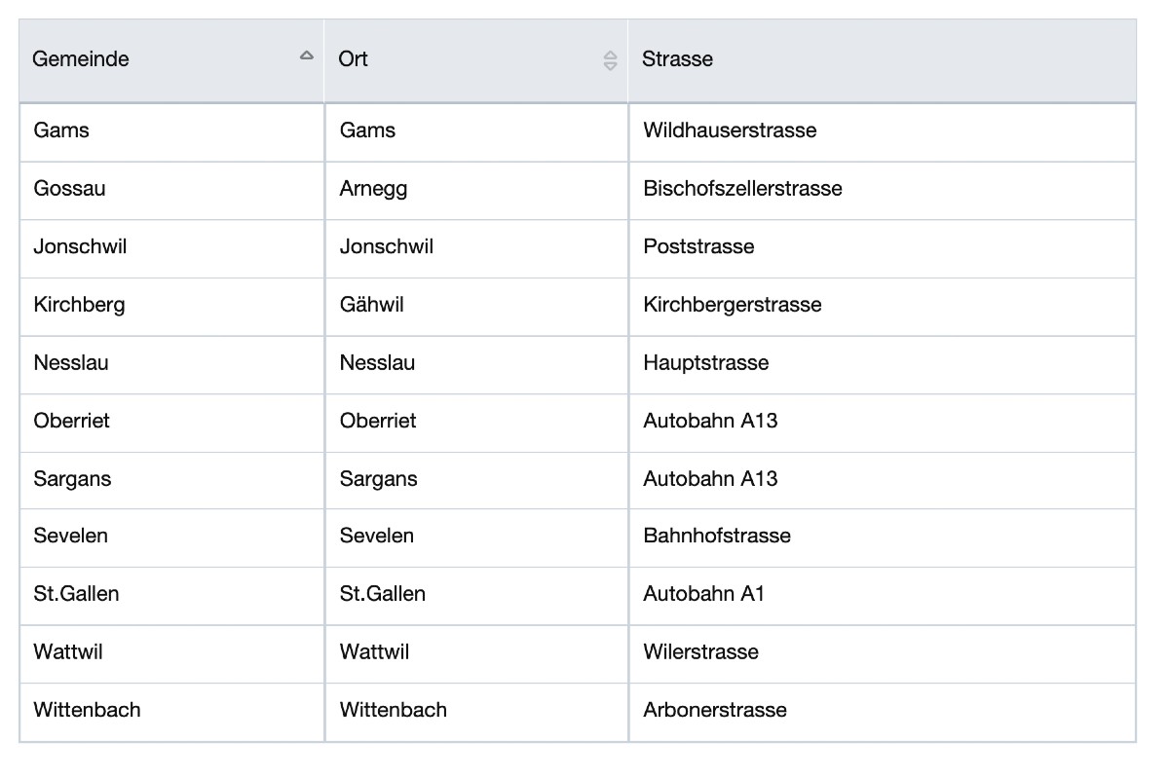Click the Gähwil Ort cell
Image resolution: width=1169 pixels, height=779 pixels.
click(371, 305)
